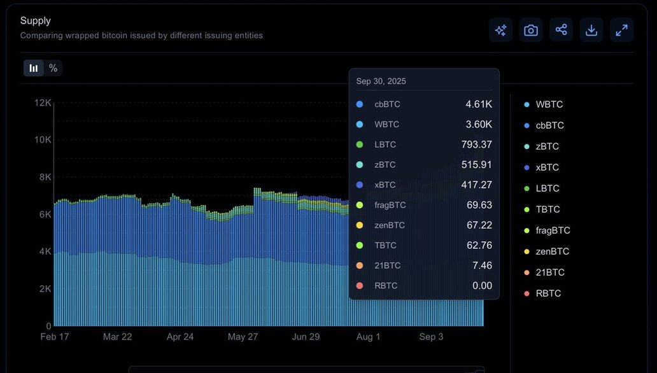This screenshot has width=657, height=373.
Task: Toggle WBTC series in legend
Action: point(549,104)
